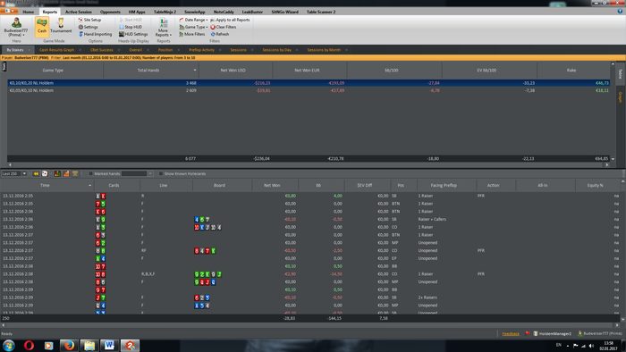Click the playing cards replayer icon
The image size is (626, 352).
tap(45, 173)
